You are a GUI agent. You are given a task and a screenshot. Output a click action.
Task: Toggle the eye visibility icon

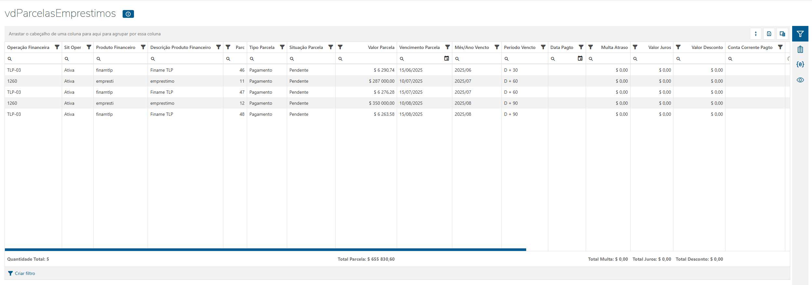[x=800, y=80]
